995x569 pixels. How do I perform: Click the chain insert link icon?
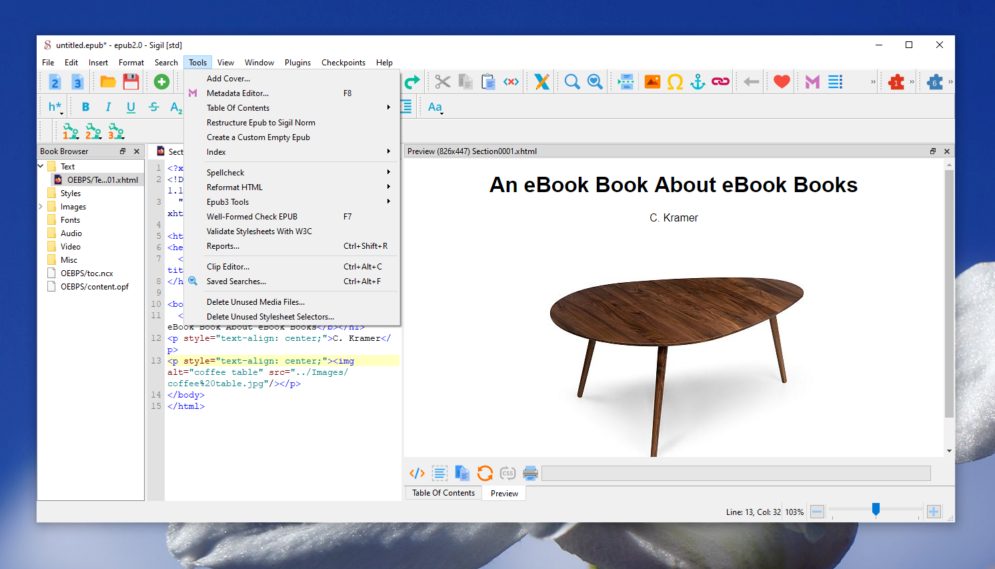[x=720, y=82]
